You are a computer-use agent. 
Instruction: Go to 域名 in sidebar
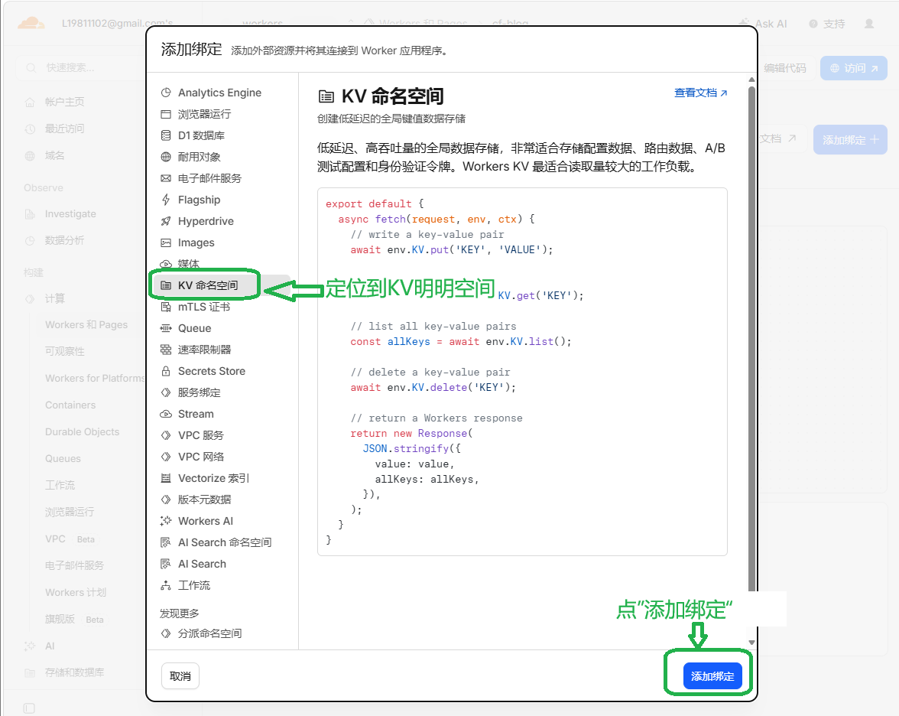pos(54,155)
